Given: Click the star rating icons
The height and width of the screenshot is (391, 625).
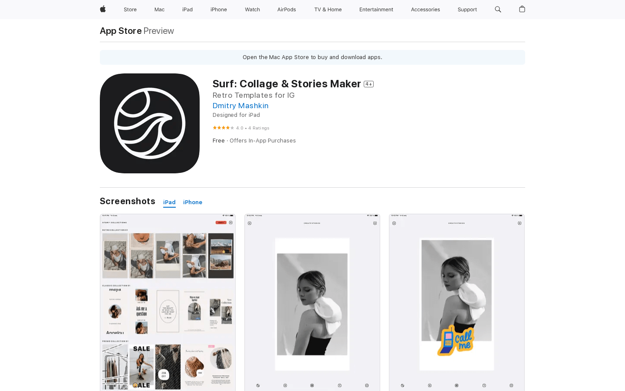Looking at the screenshot, I should pyautogui.click(x=223, y=128).
